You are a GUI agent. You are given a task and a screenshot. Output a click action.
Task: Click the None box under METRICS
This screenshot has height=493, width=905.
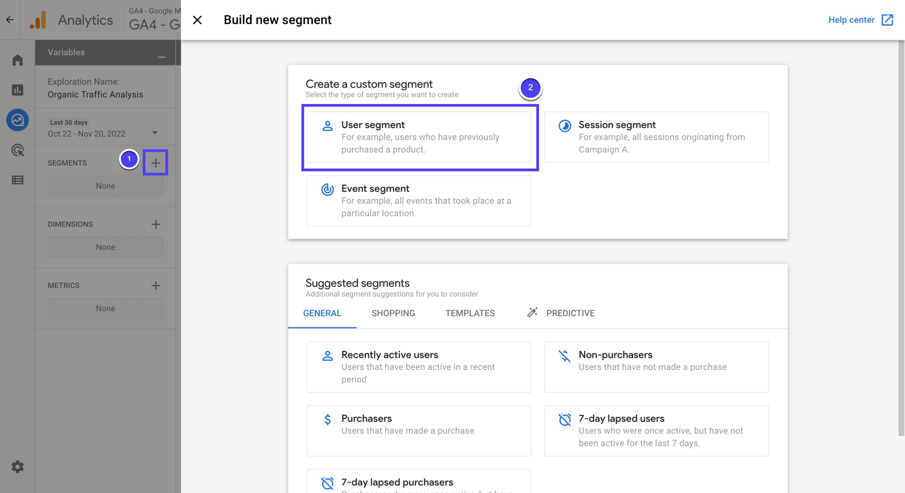point(105,308)
